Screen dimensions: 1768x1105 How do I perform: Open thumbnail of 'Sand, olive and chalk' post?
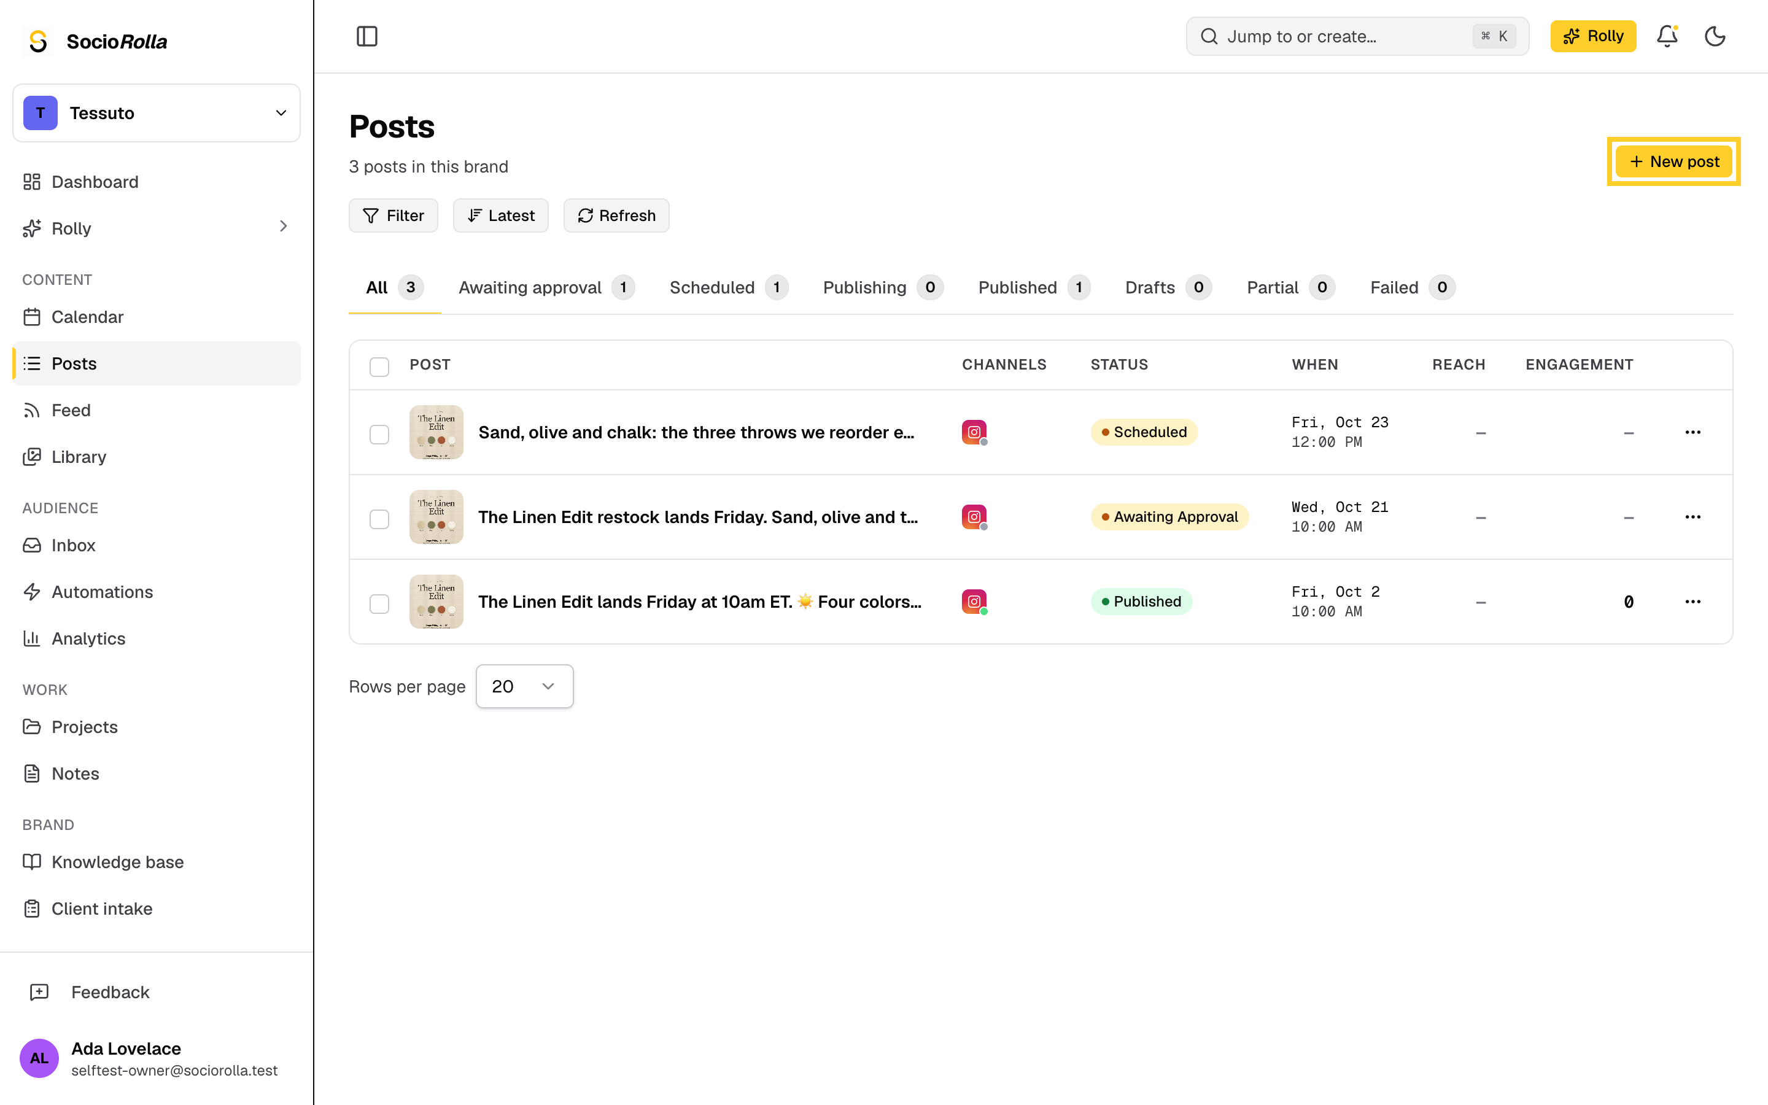(x=436, y=432)
